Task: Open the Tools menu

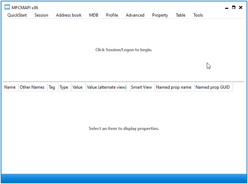Action: [x=198, y=15]
